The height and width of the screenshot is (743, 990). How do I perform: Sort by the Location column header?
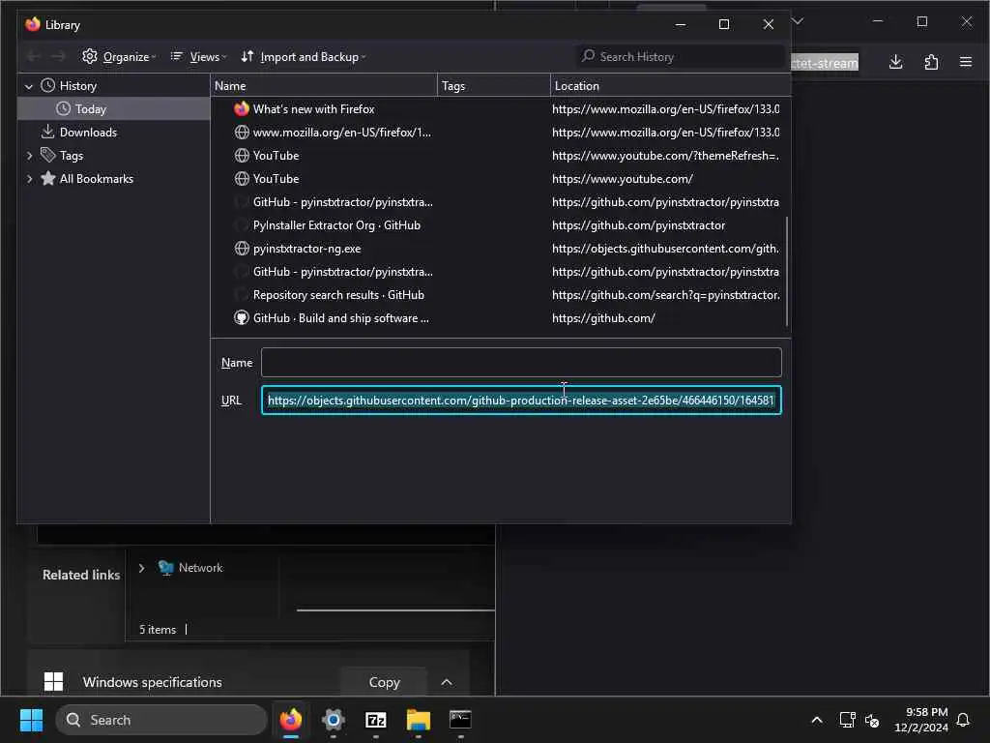(x=670, y=86)
